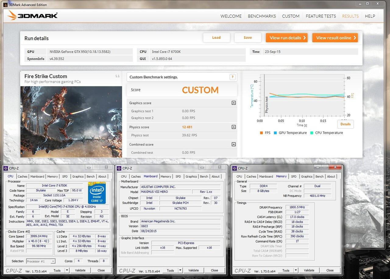Switch to Mainboard tab in left CPU-Z window
The height and width of the screenshot is (279, 390).
tap(37, 177)
